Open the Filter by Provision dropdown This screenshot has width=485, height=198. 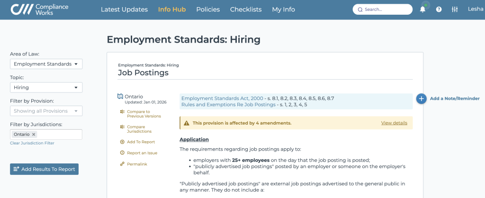[46, 111]
